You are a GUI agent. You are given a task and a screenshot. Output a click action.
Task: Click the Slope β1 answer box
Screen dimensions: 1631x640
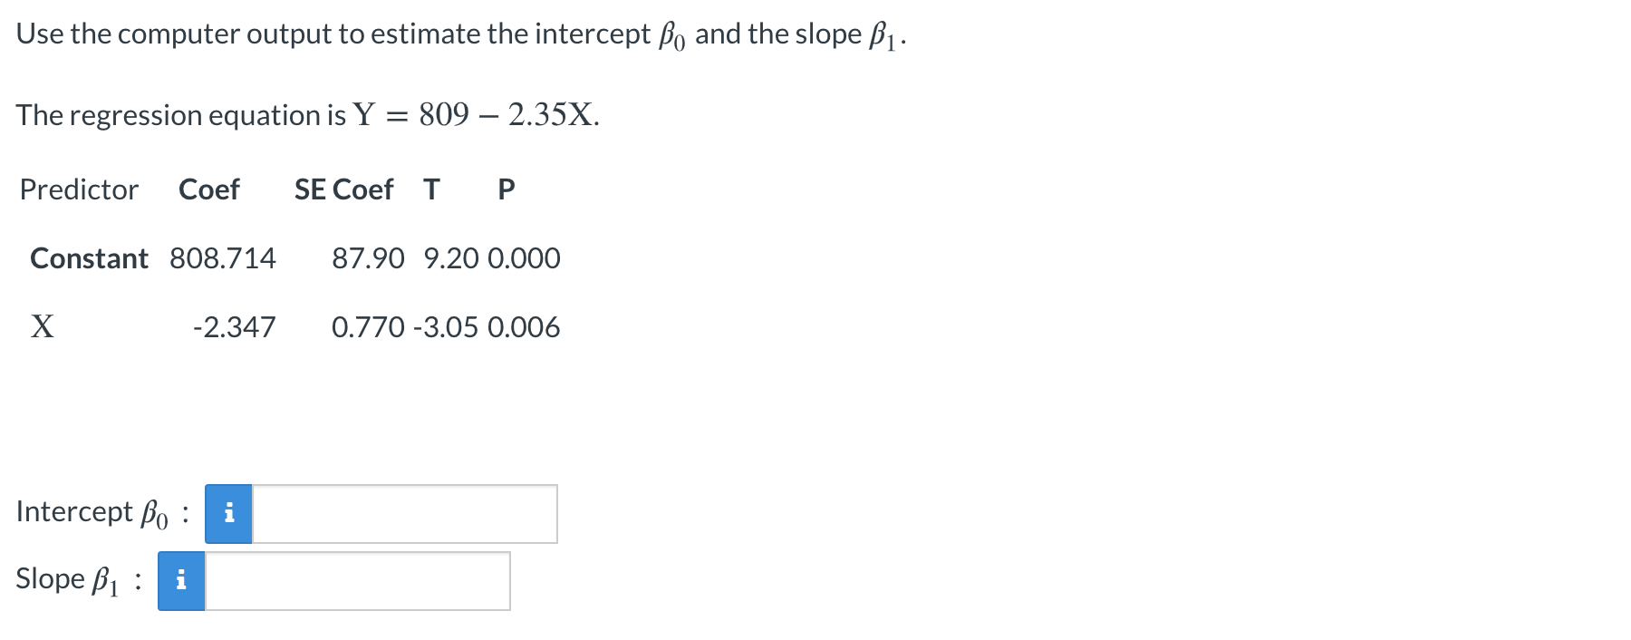pos(358,581)
